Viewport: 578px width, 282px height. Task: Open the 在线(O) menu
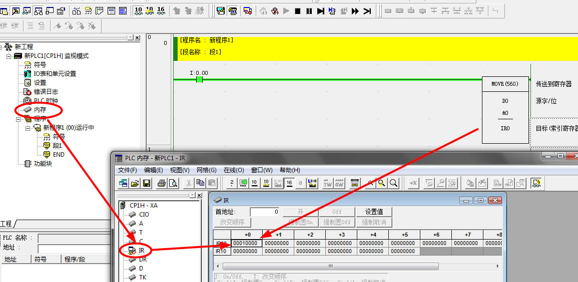[x=233, y=170]
